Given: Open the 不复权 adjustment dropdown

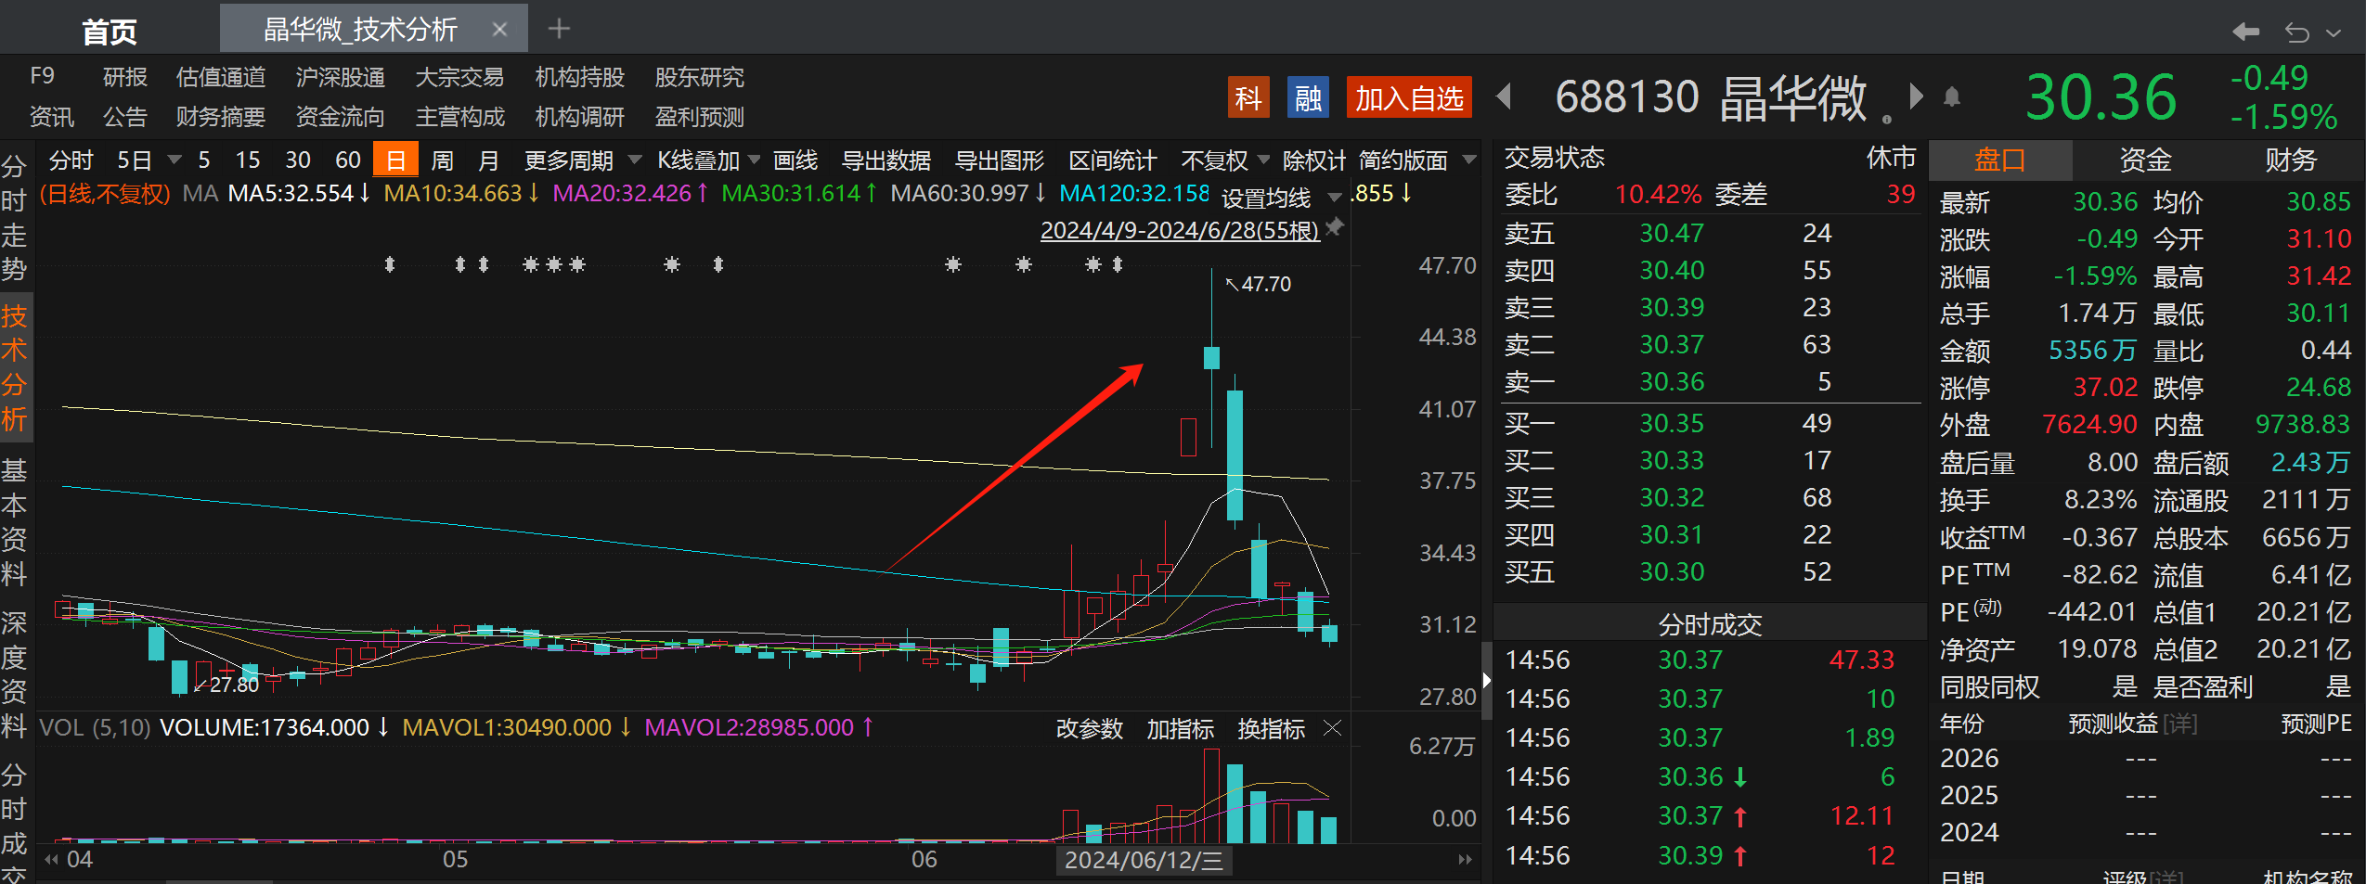Looking at the screenshot, I should coord(1225,160).
